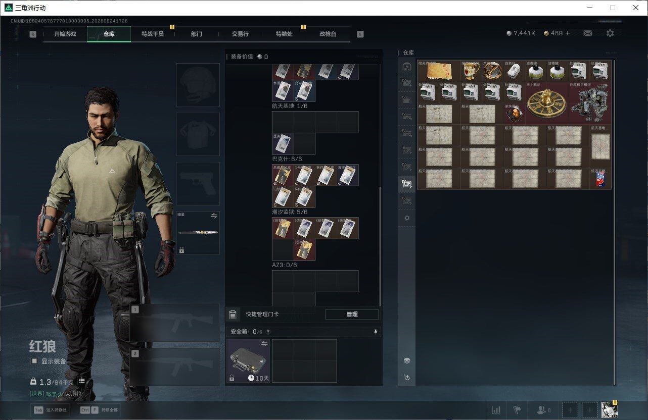Open the 部门 tab
This screenshot has width=648, height=420.
point(197,34)
